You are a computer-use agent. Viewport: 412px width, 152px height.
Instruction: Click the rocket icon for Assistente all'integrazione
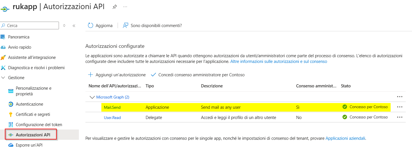(3, 57)
